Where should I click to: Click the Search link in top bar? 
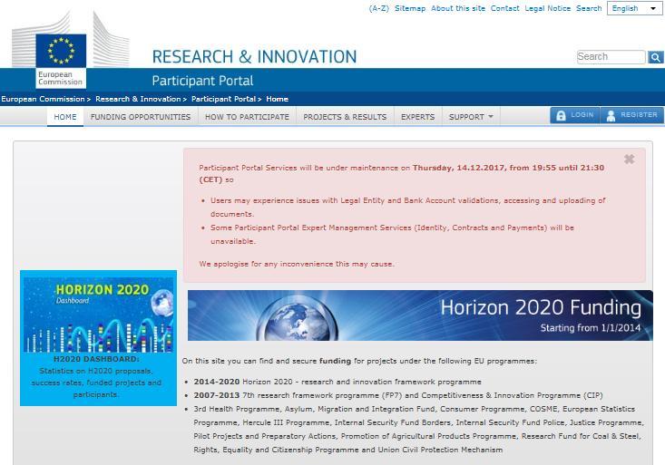589,8
